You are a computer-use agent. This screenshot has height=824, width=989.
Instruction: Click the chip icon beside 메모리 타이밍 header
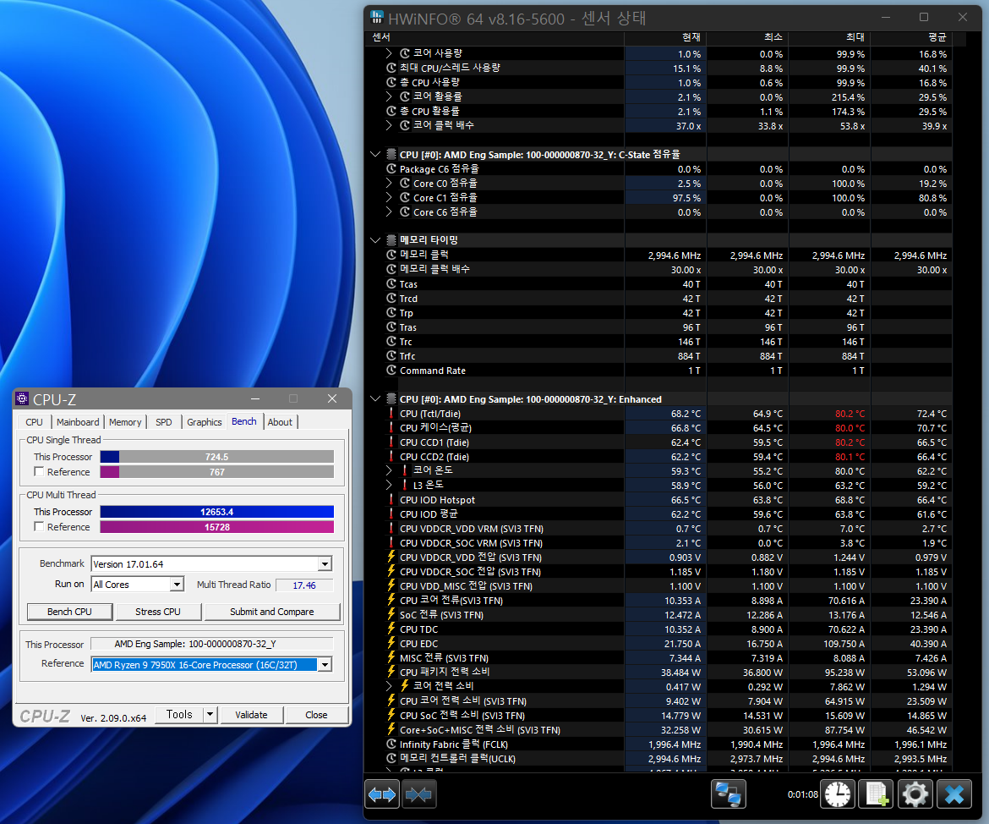[x=391, y=240]
